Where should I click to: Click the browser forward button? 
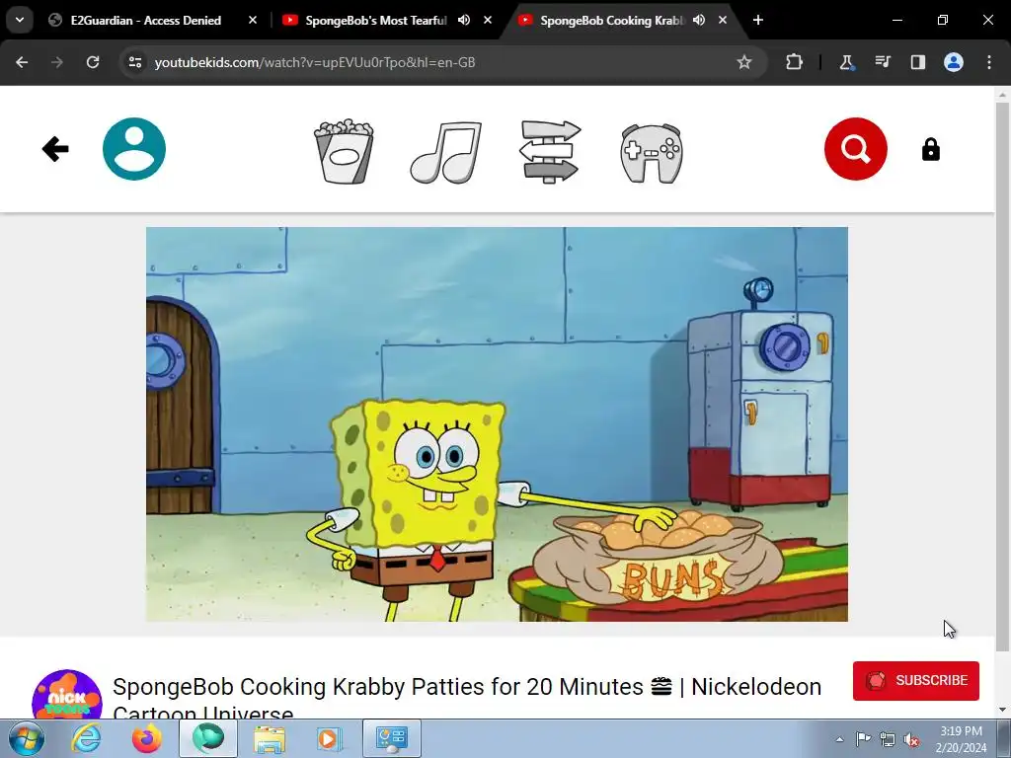pyautogui.click(x=57, y=62)
